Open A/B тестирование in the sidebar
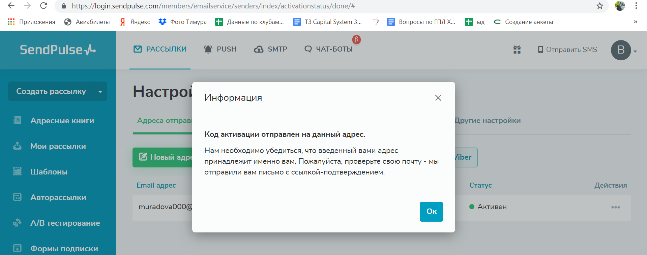This screenshot has height=255, width=647. (x=65, y=223)
